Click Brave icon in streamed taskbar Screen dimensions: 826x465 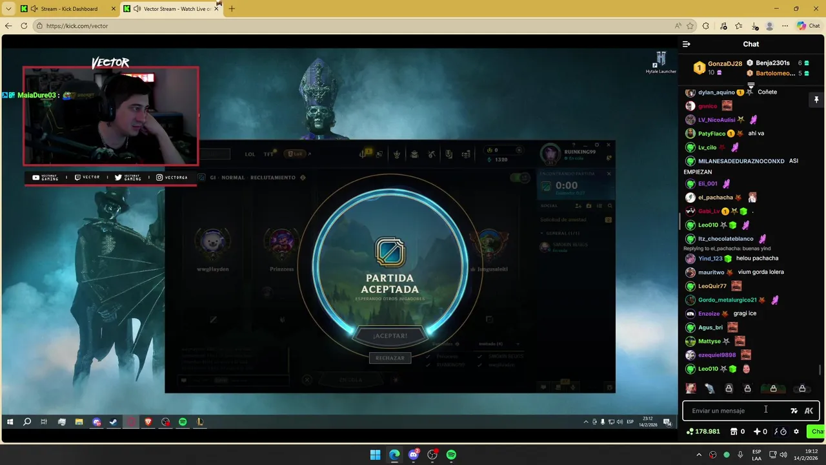148,422
